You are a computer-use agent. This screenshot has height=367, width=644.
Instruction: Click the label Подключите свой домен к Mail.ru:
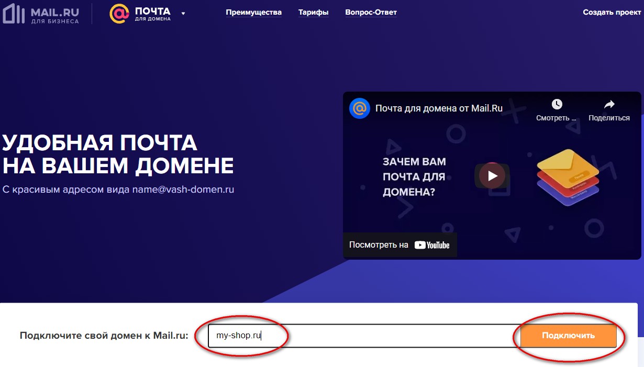(x=104, y=336)
